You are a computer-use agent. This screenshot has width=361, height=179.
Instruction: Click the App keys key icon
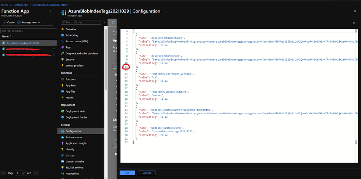62,85
